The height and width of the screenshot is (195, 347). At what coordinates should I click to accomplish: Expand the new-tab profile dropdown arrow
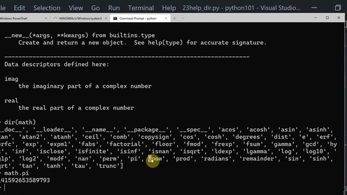pos(183,18)
